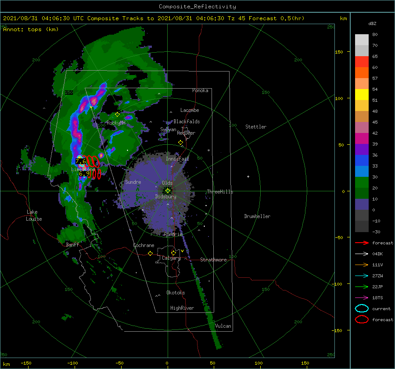Click the storm top label 6.9
This screenshot has width=395, height=369.
[84, 174]
